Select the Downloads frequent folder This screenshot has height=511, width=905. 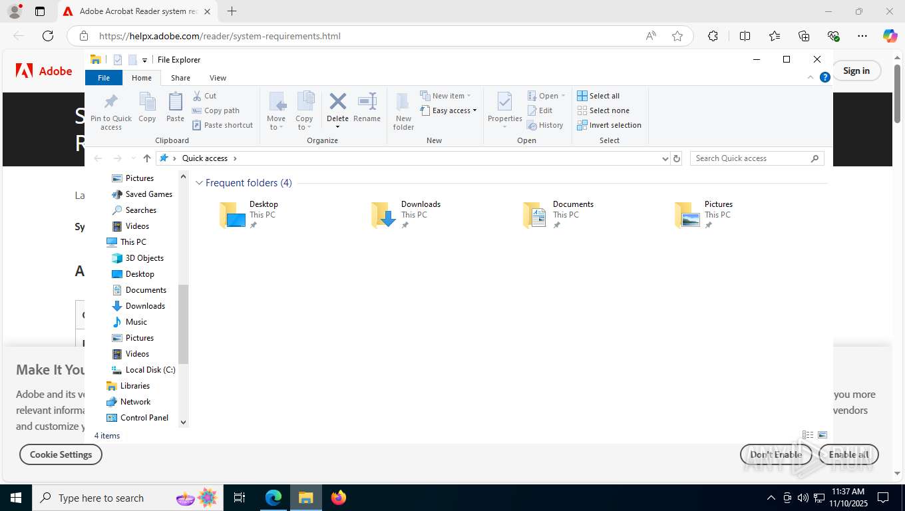406,214
